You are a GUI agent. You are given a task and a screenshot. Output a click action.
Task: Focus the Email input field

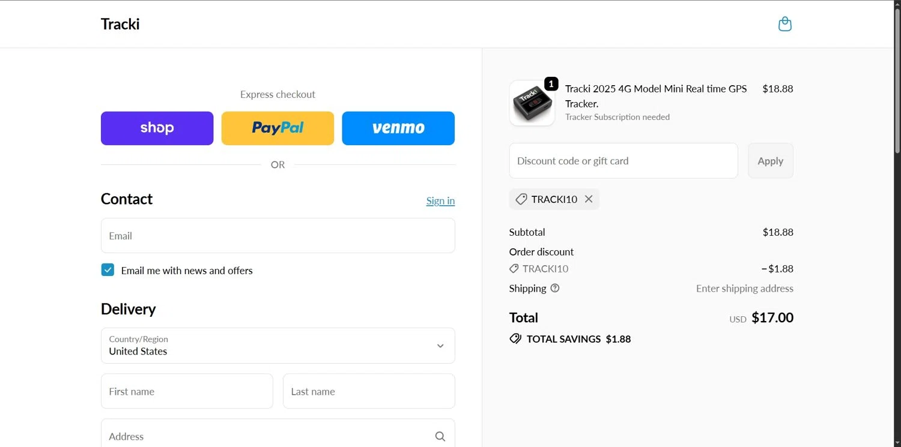(x=278, y=236)
